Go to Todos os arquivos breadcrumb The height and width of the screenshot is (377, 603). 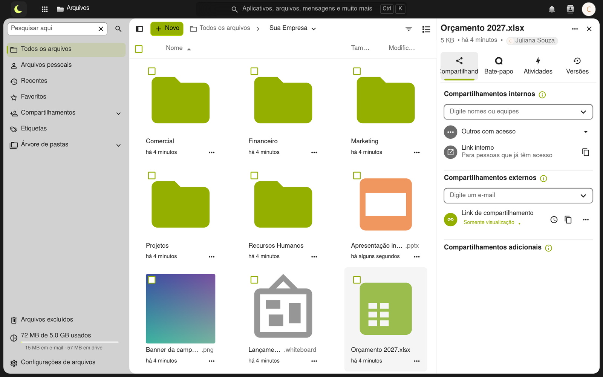[220, 28]
